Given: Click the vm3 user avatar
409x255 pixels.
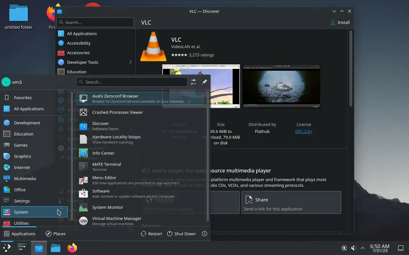Looking at the screenshot, I should click(6, 82).
